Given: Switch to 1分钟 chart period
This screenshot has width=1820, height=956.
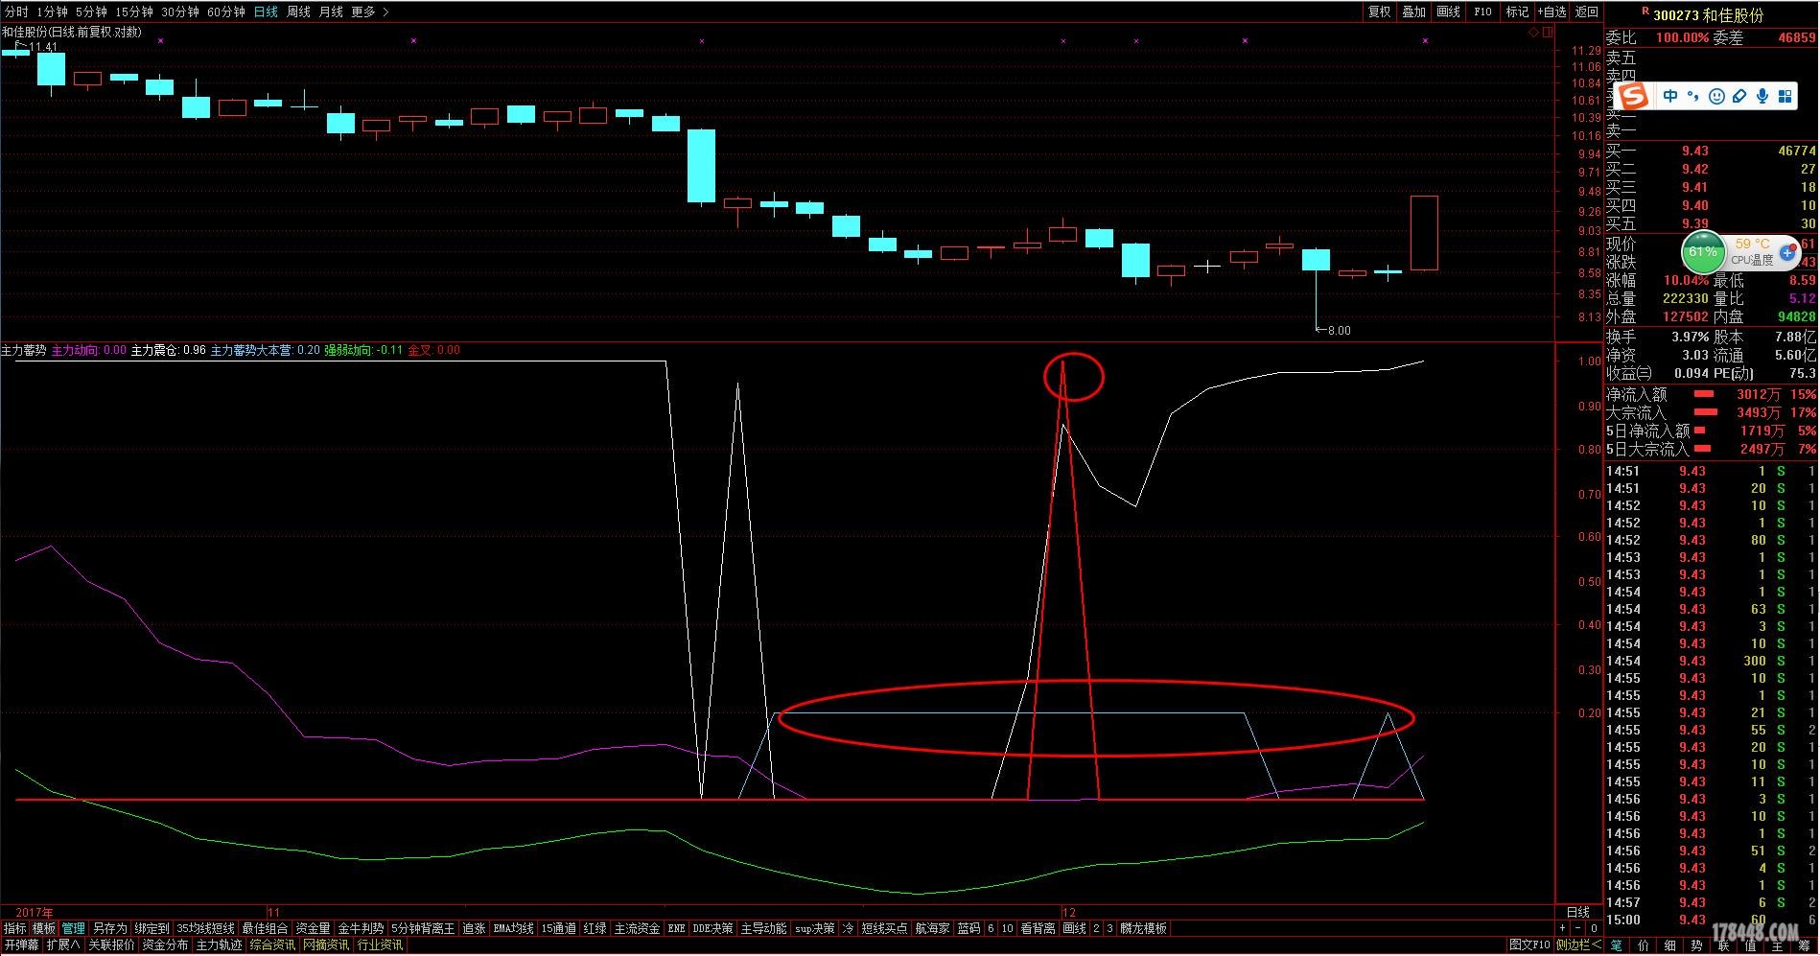Looking at the screenshot, I should click(52, 12).
